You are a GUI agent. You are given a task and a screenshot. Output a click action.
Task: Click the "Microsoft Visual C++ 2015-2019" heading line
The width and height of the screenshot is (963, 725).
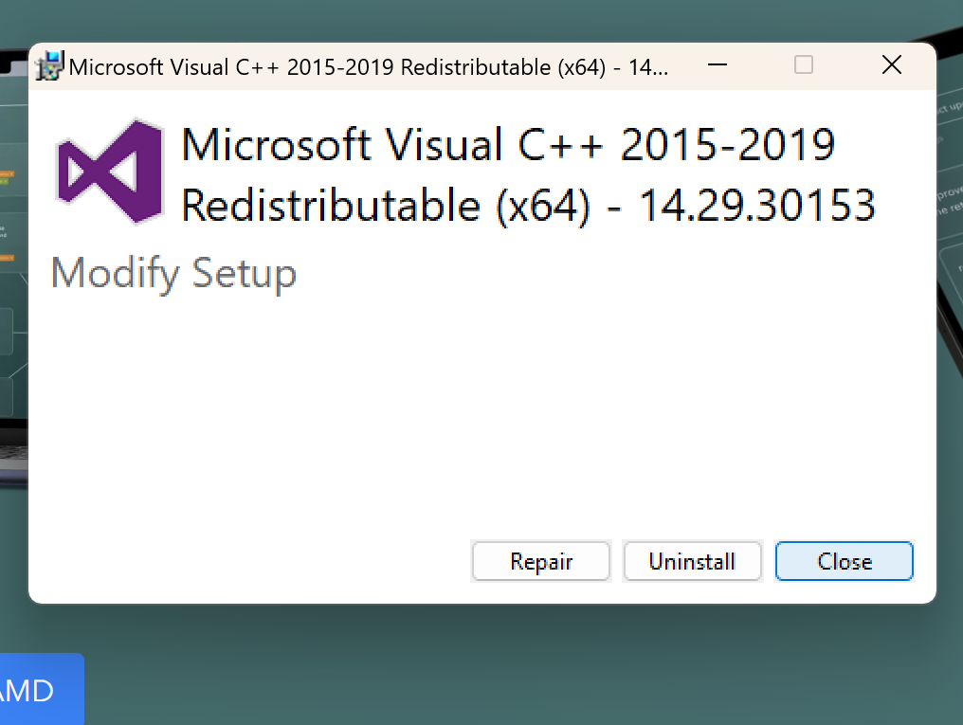tap(508, 145)
